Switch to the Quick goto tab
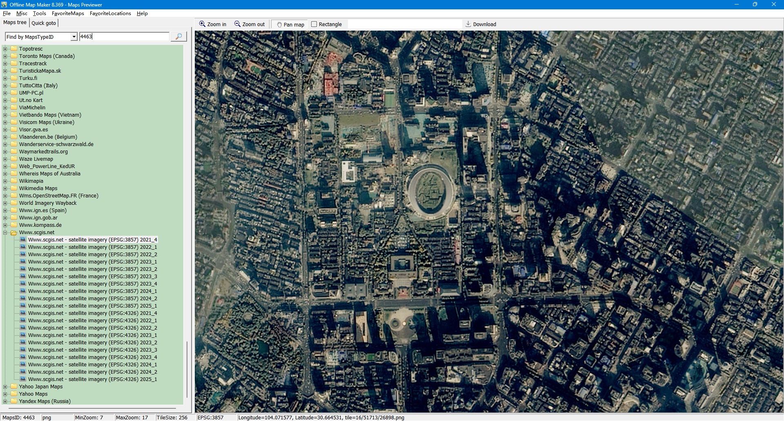The width and height of the screenshot is (784, 421). 44,23
